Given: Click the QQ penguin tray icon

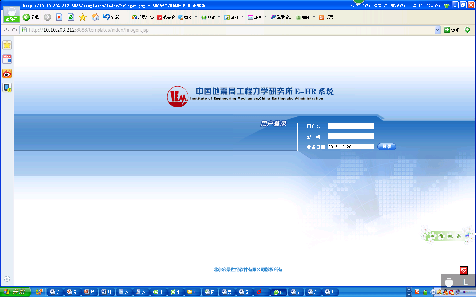Looking at the screenshot, I should [x=446, y=292].
